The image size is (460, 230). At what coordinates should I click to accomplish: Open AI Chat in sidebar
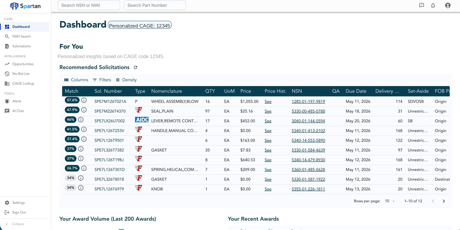click(x=25, y=111)
